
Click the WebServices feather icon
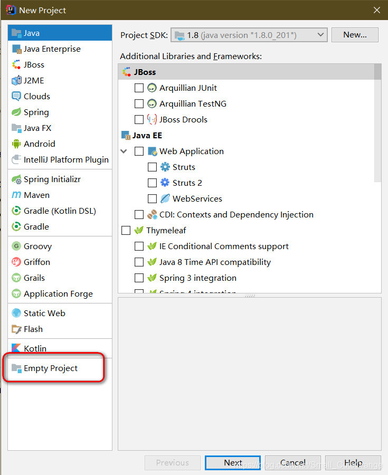(165, 198)
